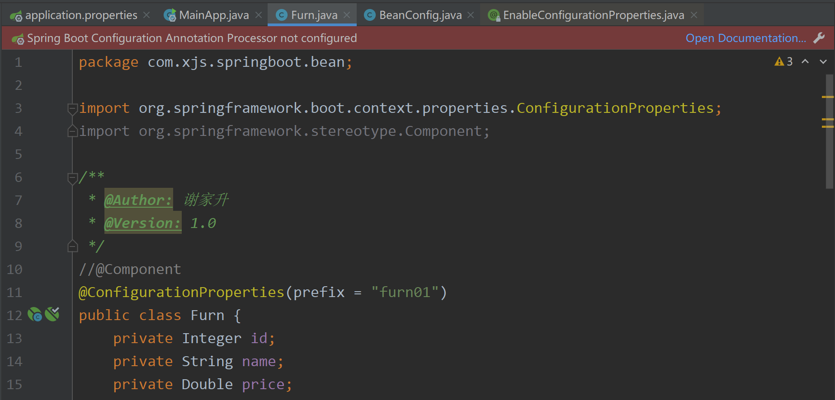Click the Spring bean gutter icon on line 12

point(35,314)
